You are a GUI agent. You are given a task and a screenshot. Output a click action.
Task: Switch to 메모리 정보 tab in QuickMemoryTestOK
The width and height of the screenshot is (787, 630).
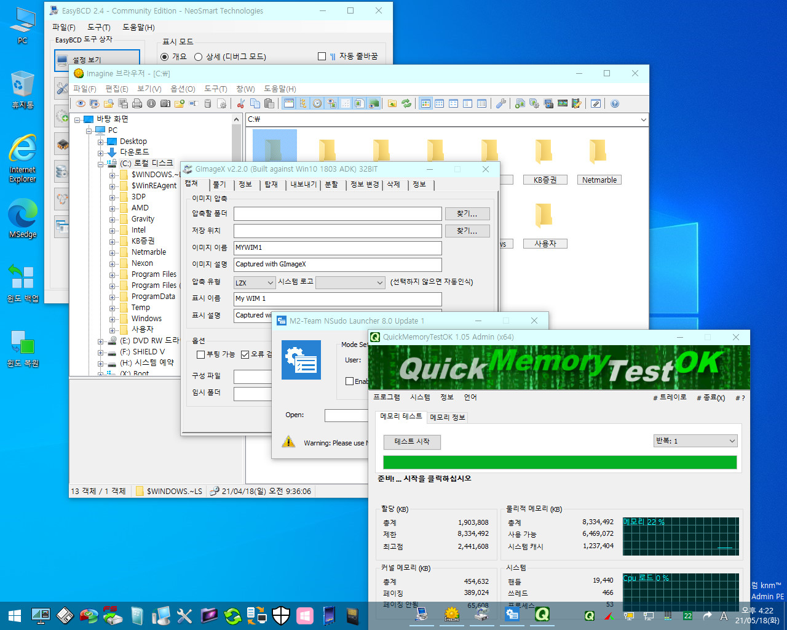coord(448,417)
